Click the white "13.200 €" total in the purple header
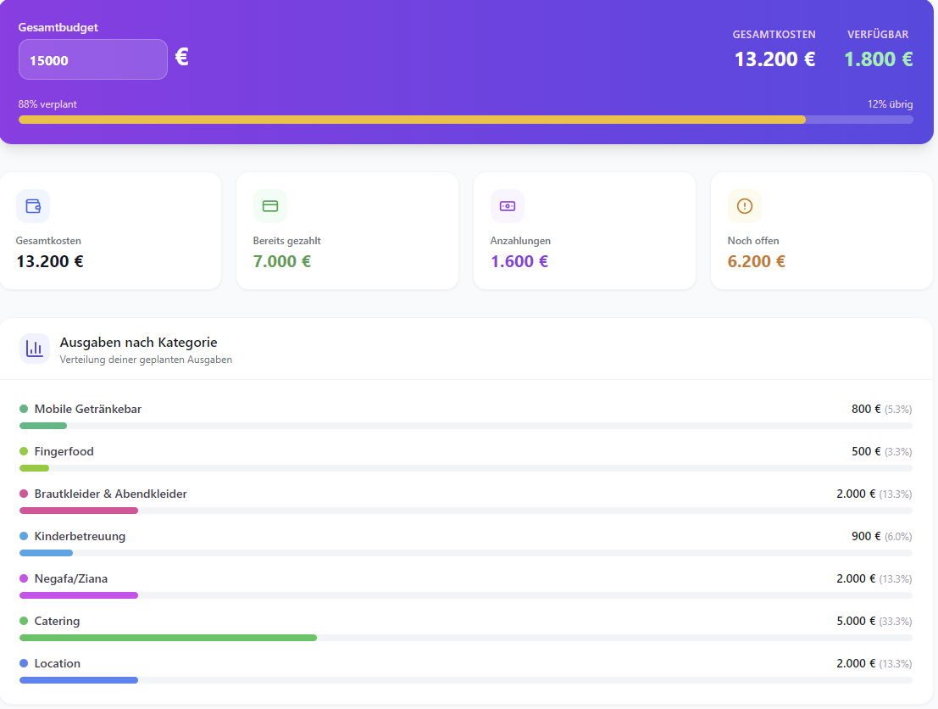 [774, 59]
